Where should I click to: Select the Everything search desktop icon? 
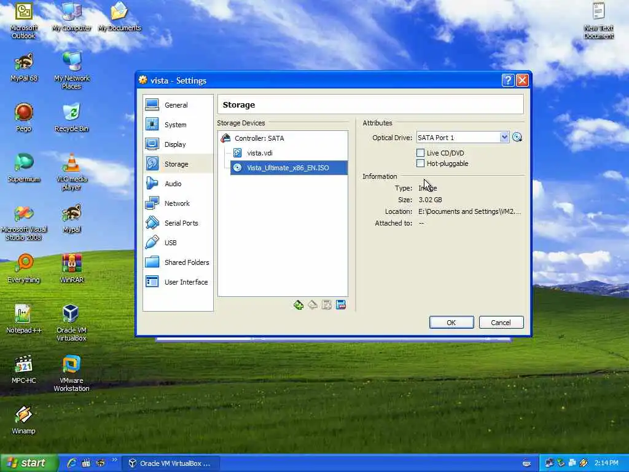tap(24, 269)
